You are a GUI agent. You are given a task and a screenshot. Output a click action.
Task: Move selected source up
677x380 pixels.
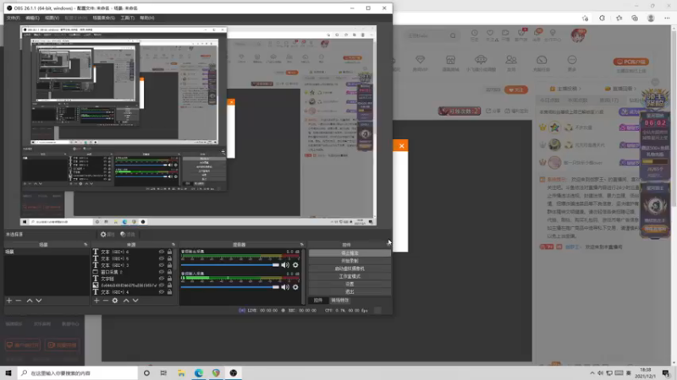126,301
